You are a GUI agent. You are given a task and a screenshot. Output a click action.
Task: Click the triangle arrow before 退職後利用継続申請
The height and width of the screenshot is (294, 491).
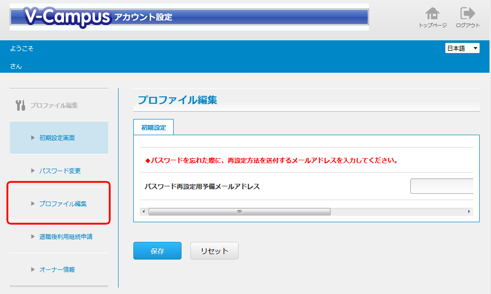(x=32, y=237)
